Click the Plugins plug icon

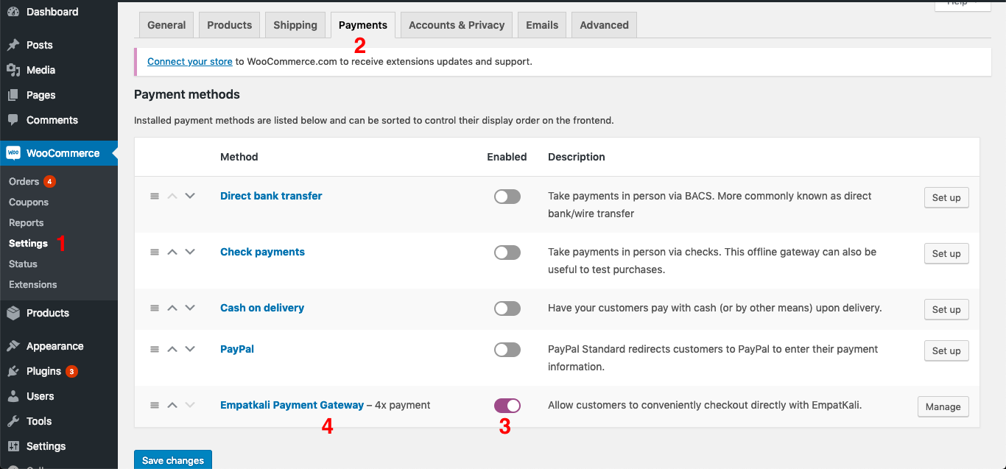[13, 371]
